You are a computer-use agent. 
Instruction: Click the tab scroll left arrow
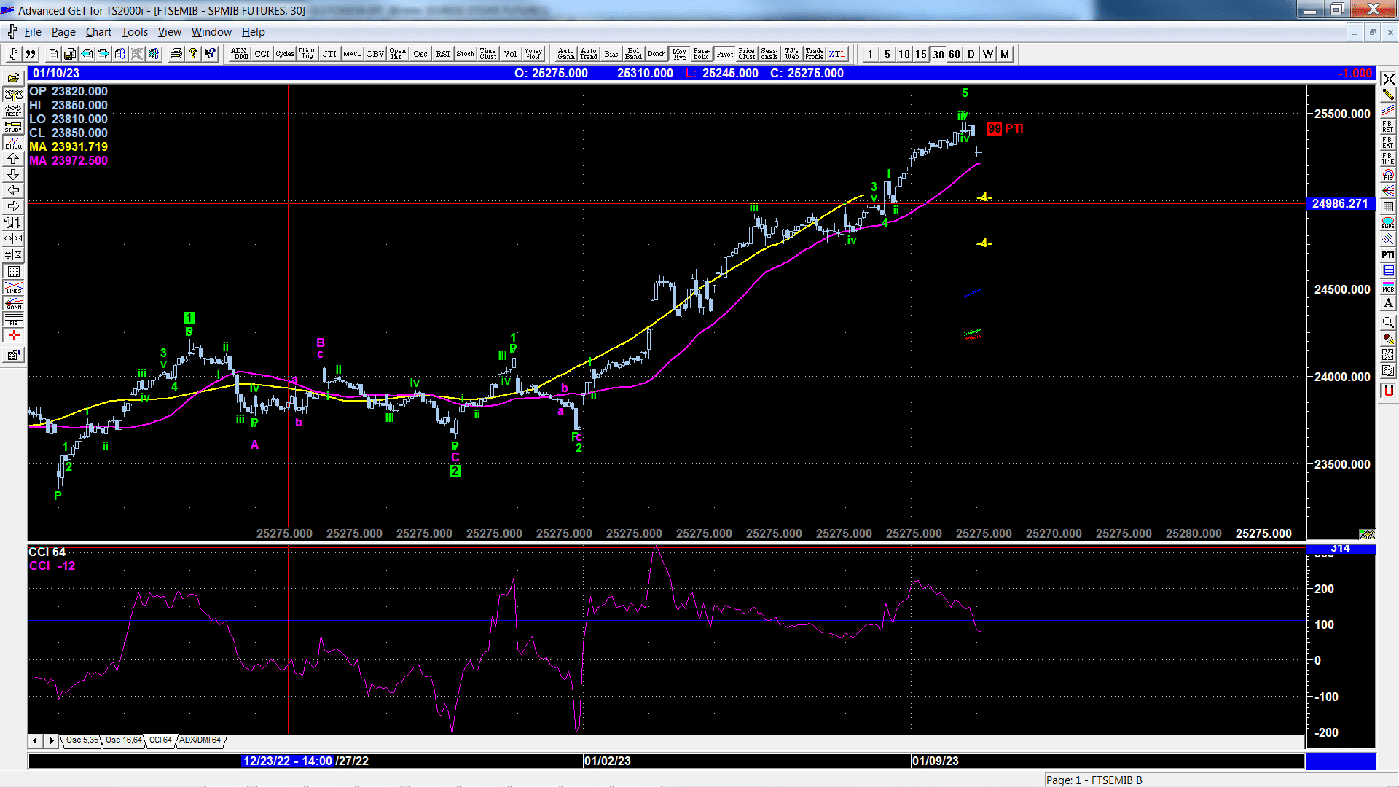35,740
